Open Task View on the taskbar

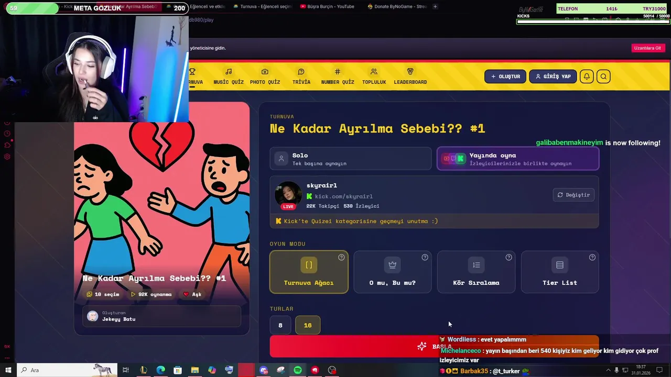126,370
